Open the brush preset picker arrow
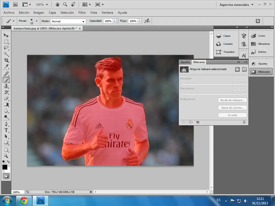275x206 pixels. (37, 21)
